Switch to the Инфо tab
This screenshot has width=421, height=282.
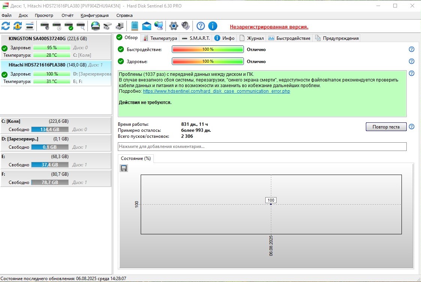coord(224,38)
